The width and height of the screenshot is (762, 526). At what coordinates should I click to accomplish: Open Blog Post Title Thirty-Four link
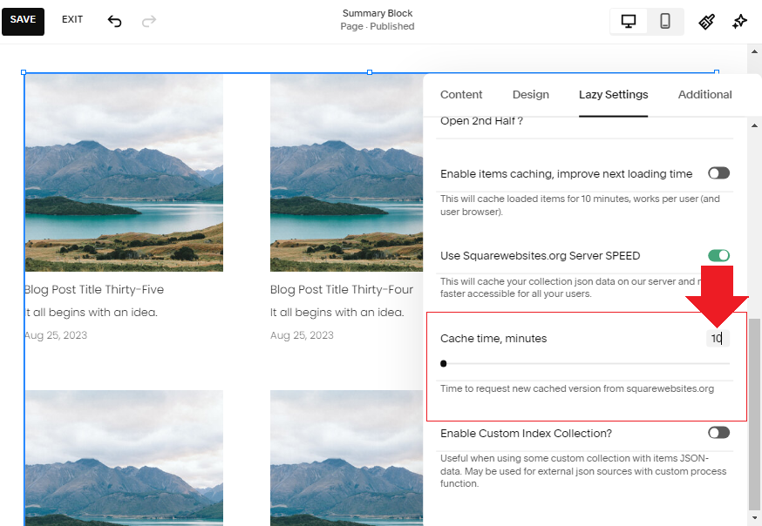[x=342, y=290]
